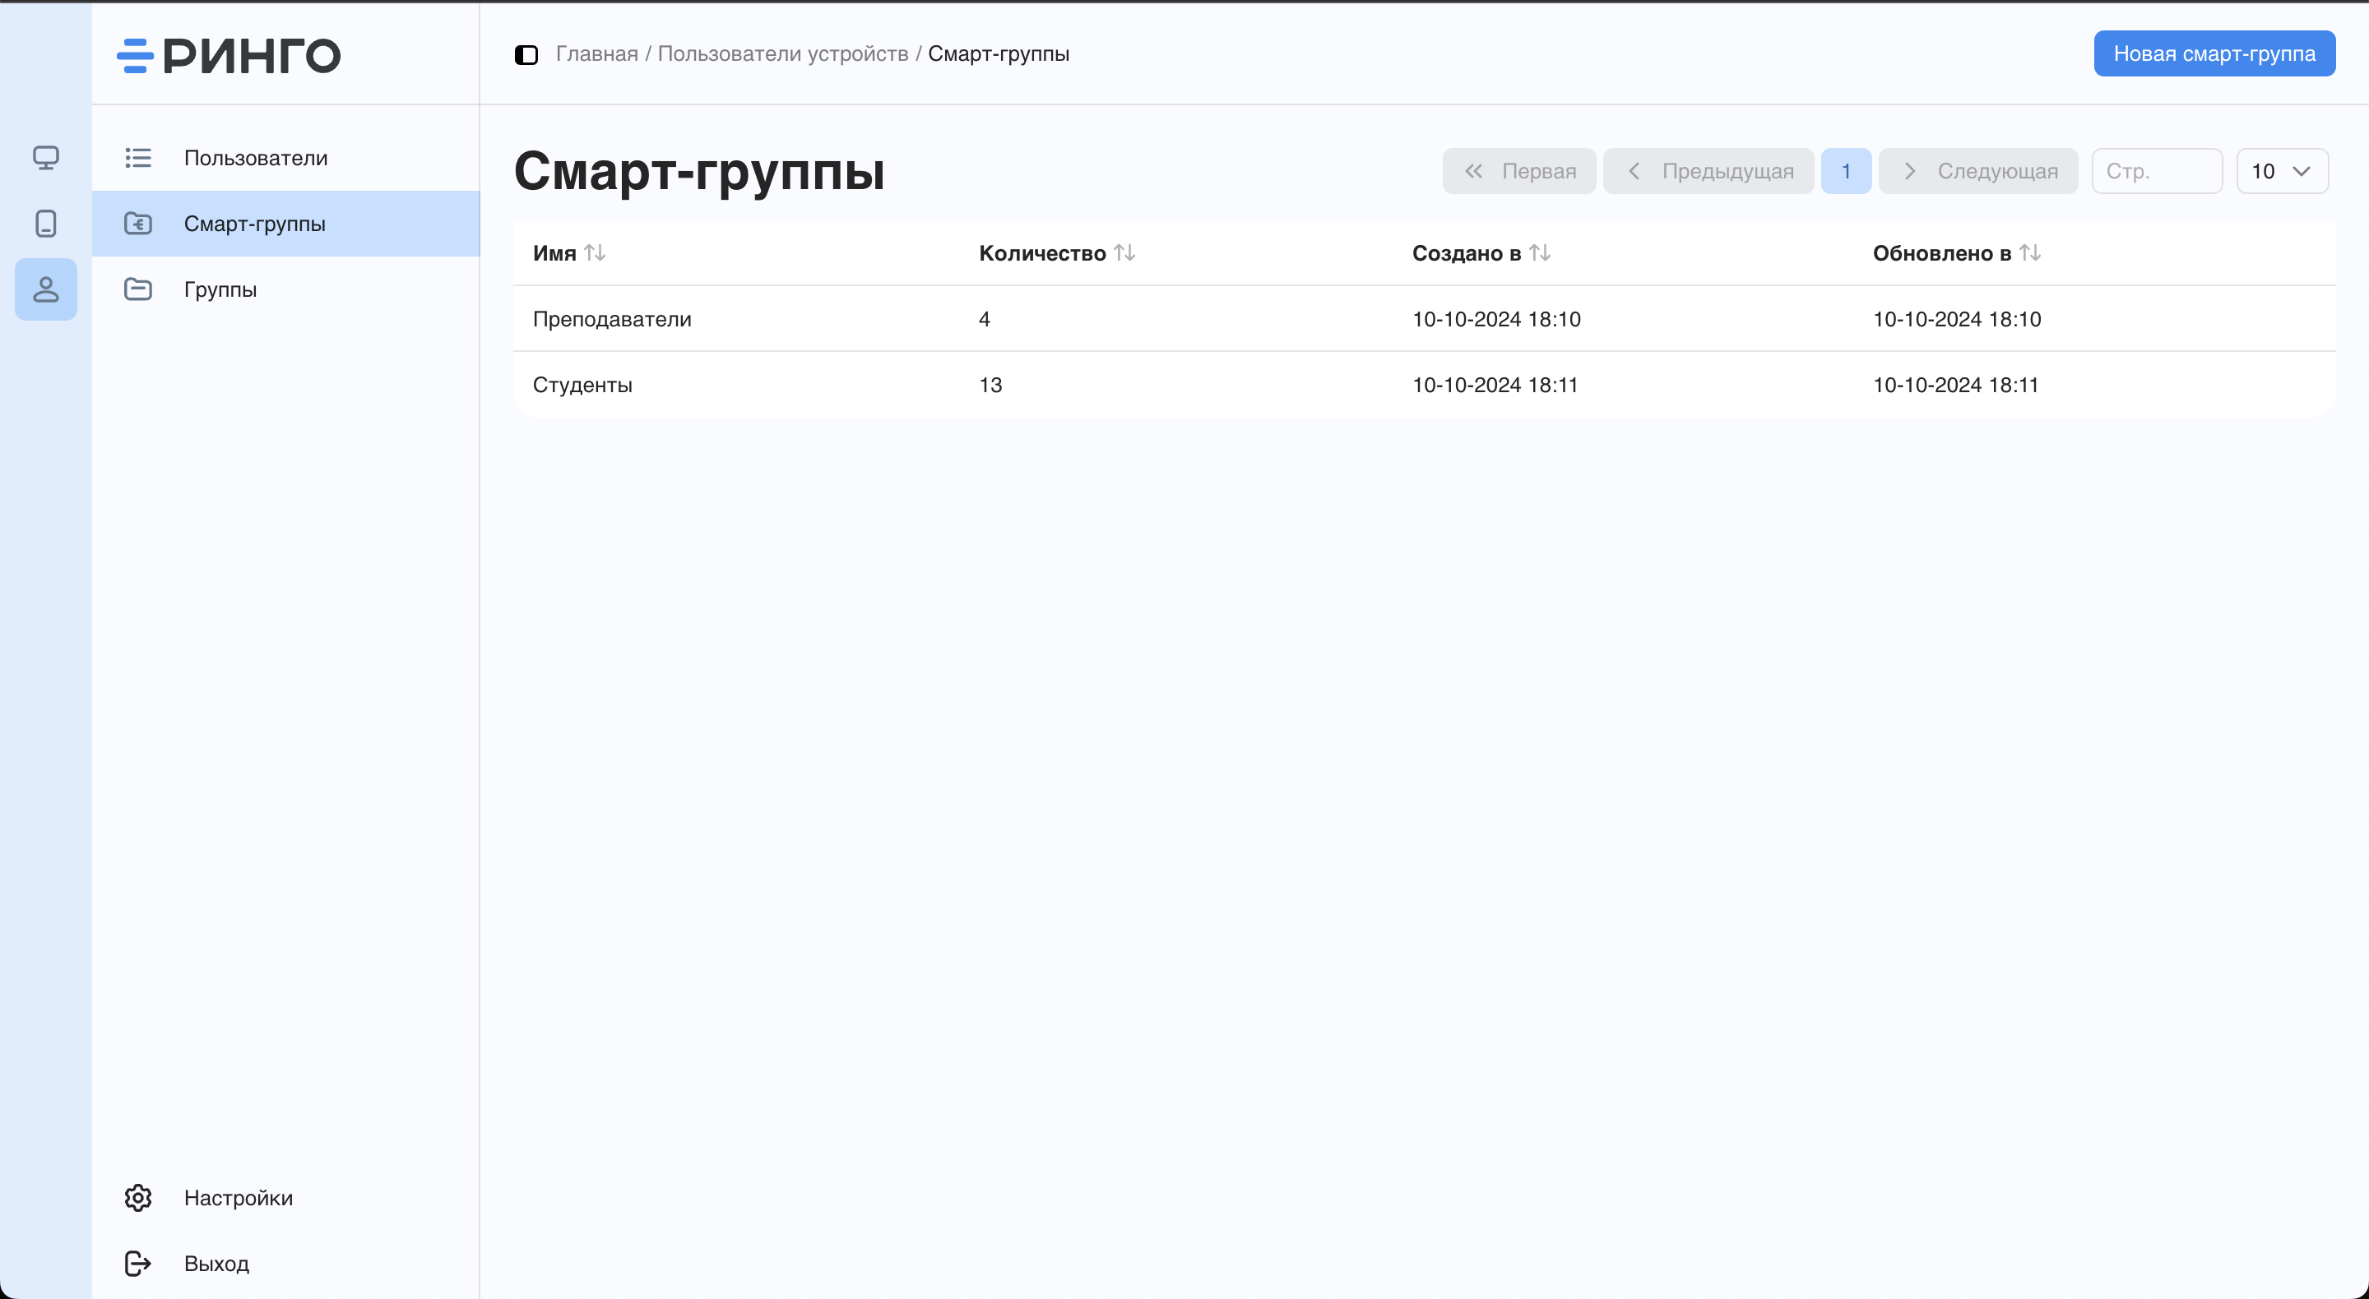Select Группы in the sidebar menu

tap(219, 289)
